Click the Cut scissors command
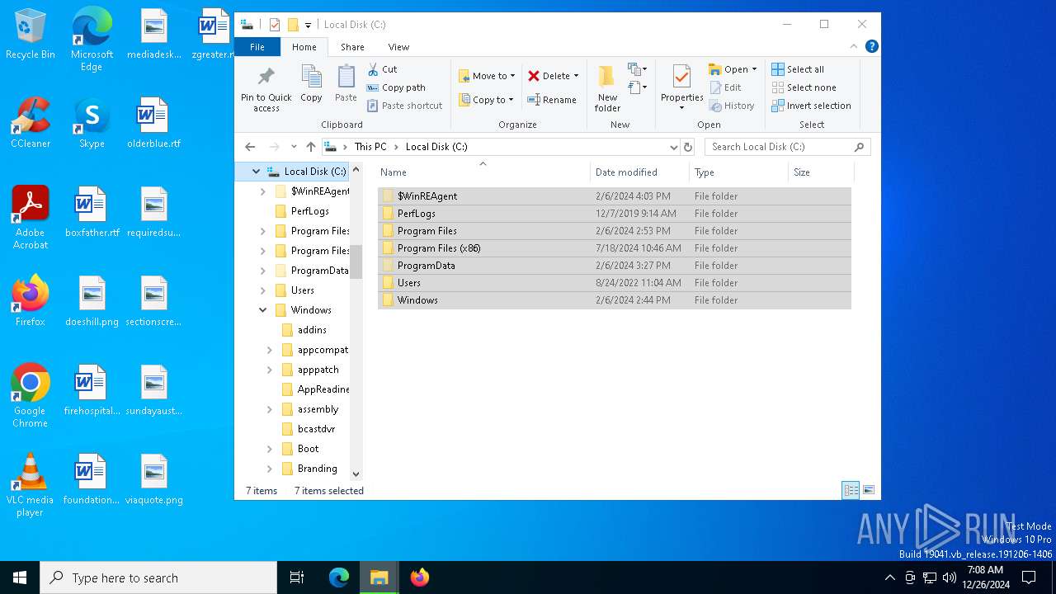Screen dimensions: 1056x594 tap(382, 69)
